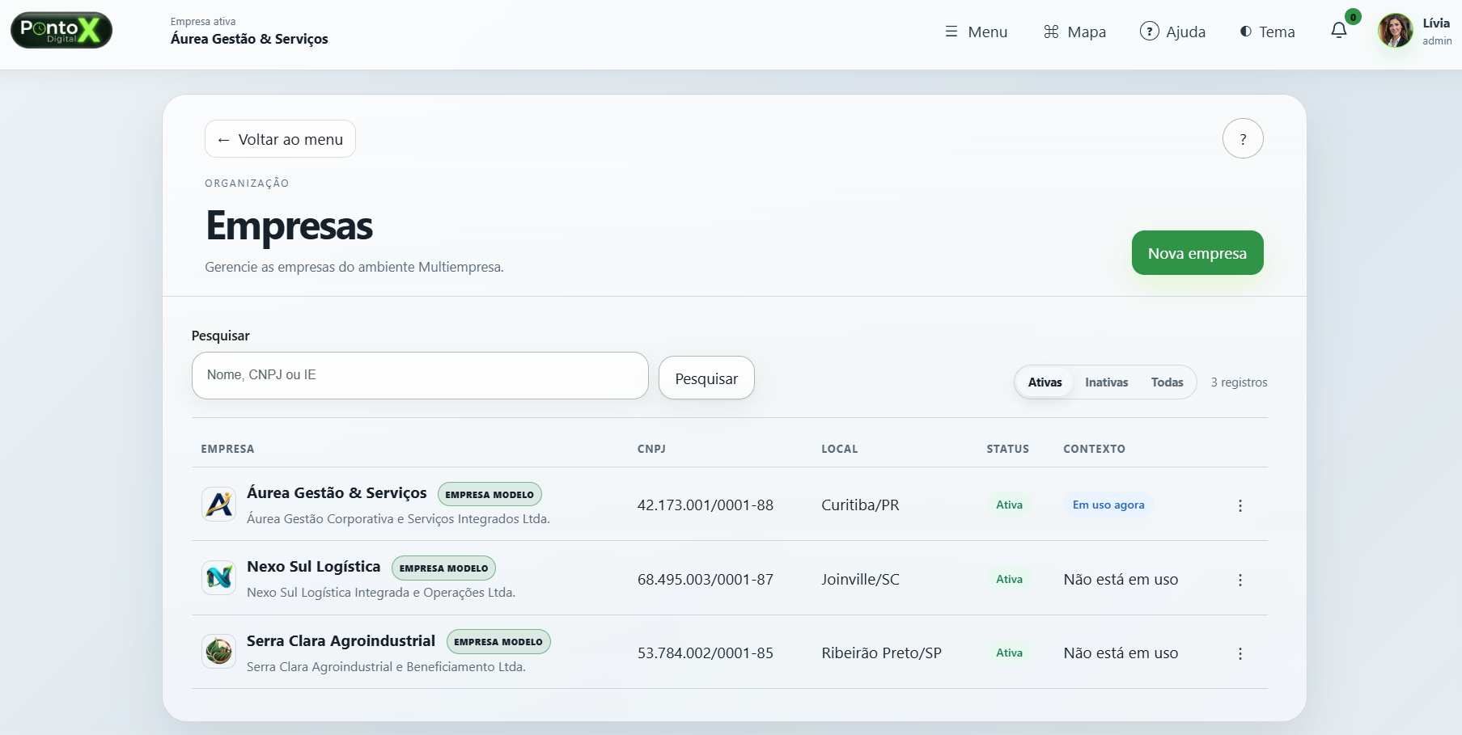Click the Nova empresa button
This screenshot has height=735, width=1462.
click(1197, 253)
